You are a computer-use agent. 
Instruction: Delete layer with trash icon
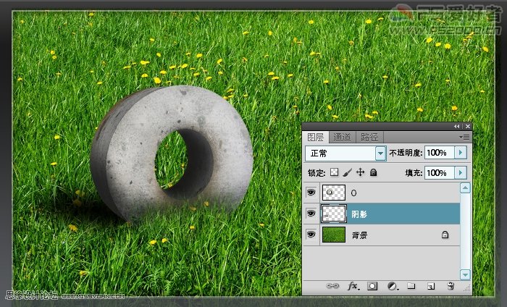coord(450,286)
